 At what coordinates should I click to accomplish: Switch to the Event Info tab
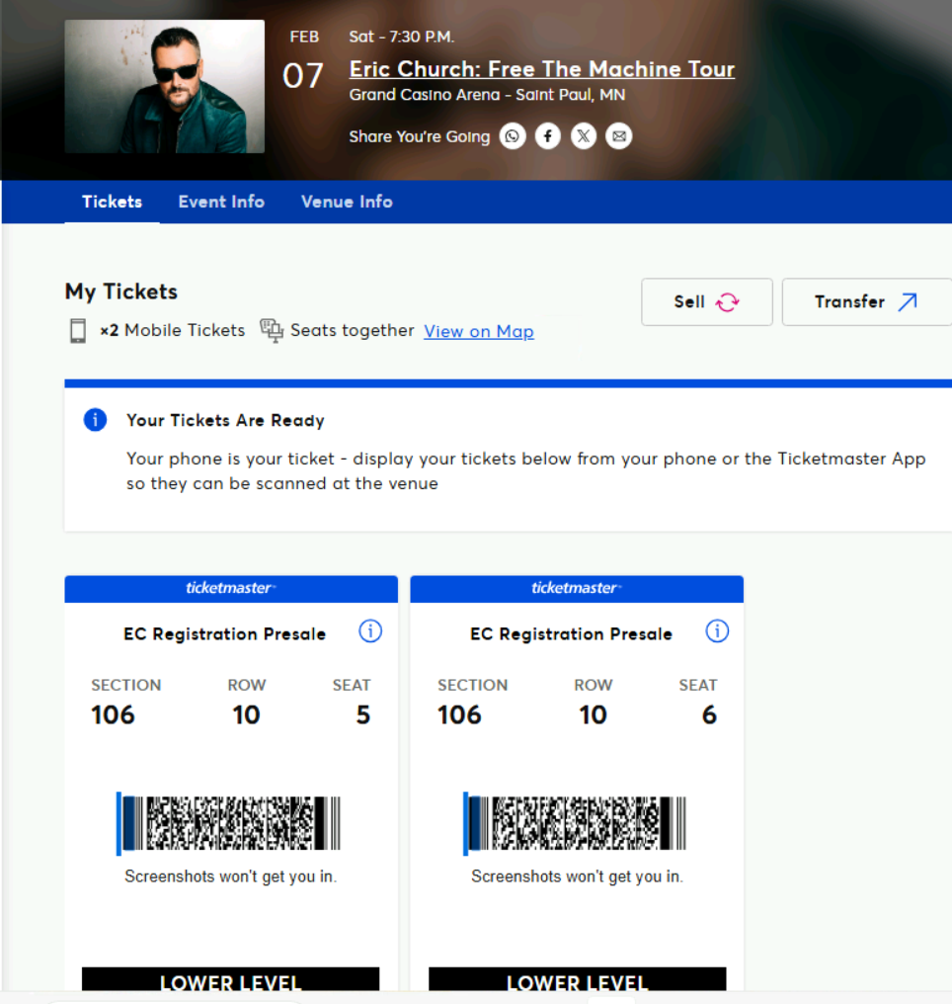(221, 202)
